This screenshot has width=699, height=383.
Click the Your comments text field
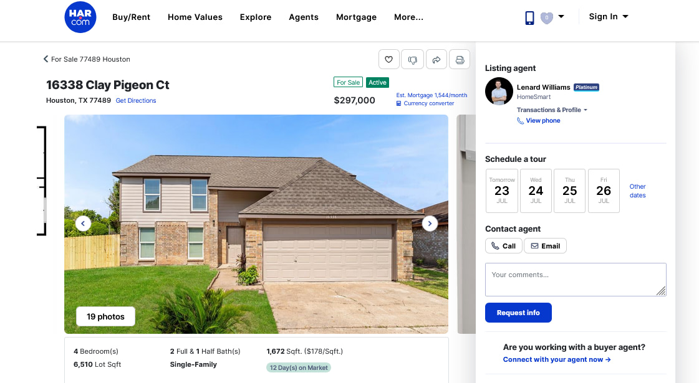pos(576,280)
